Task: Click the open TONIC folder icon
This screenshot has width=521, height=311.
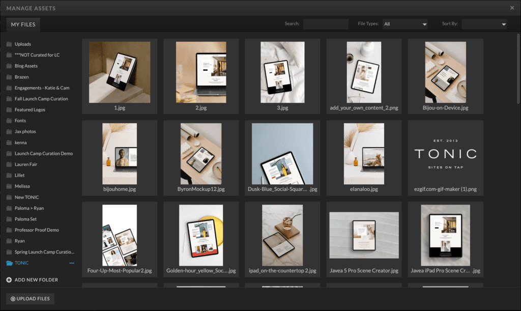Action: (9, 263)
